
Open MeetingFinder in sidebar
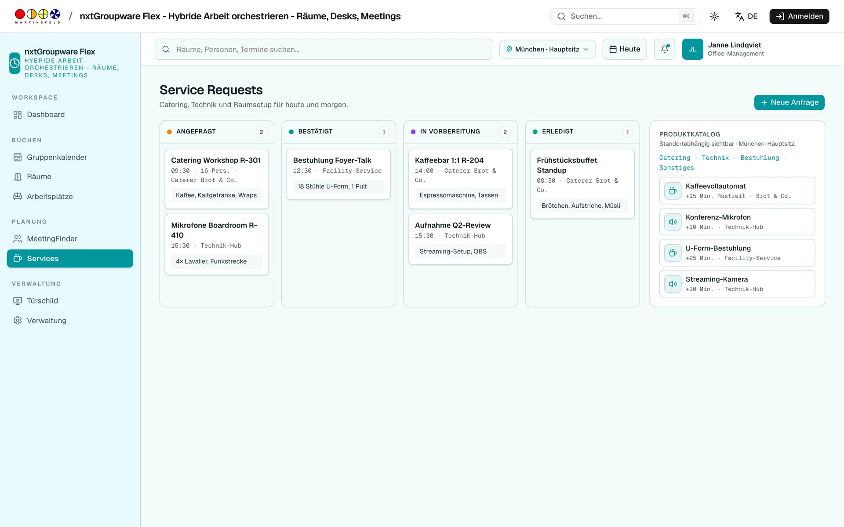click(x=70, y=239)
